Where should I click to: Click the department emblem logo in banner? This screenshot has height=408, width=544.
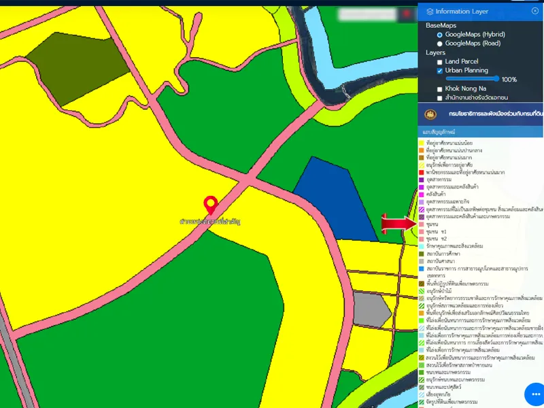[x=430, y=114]
